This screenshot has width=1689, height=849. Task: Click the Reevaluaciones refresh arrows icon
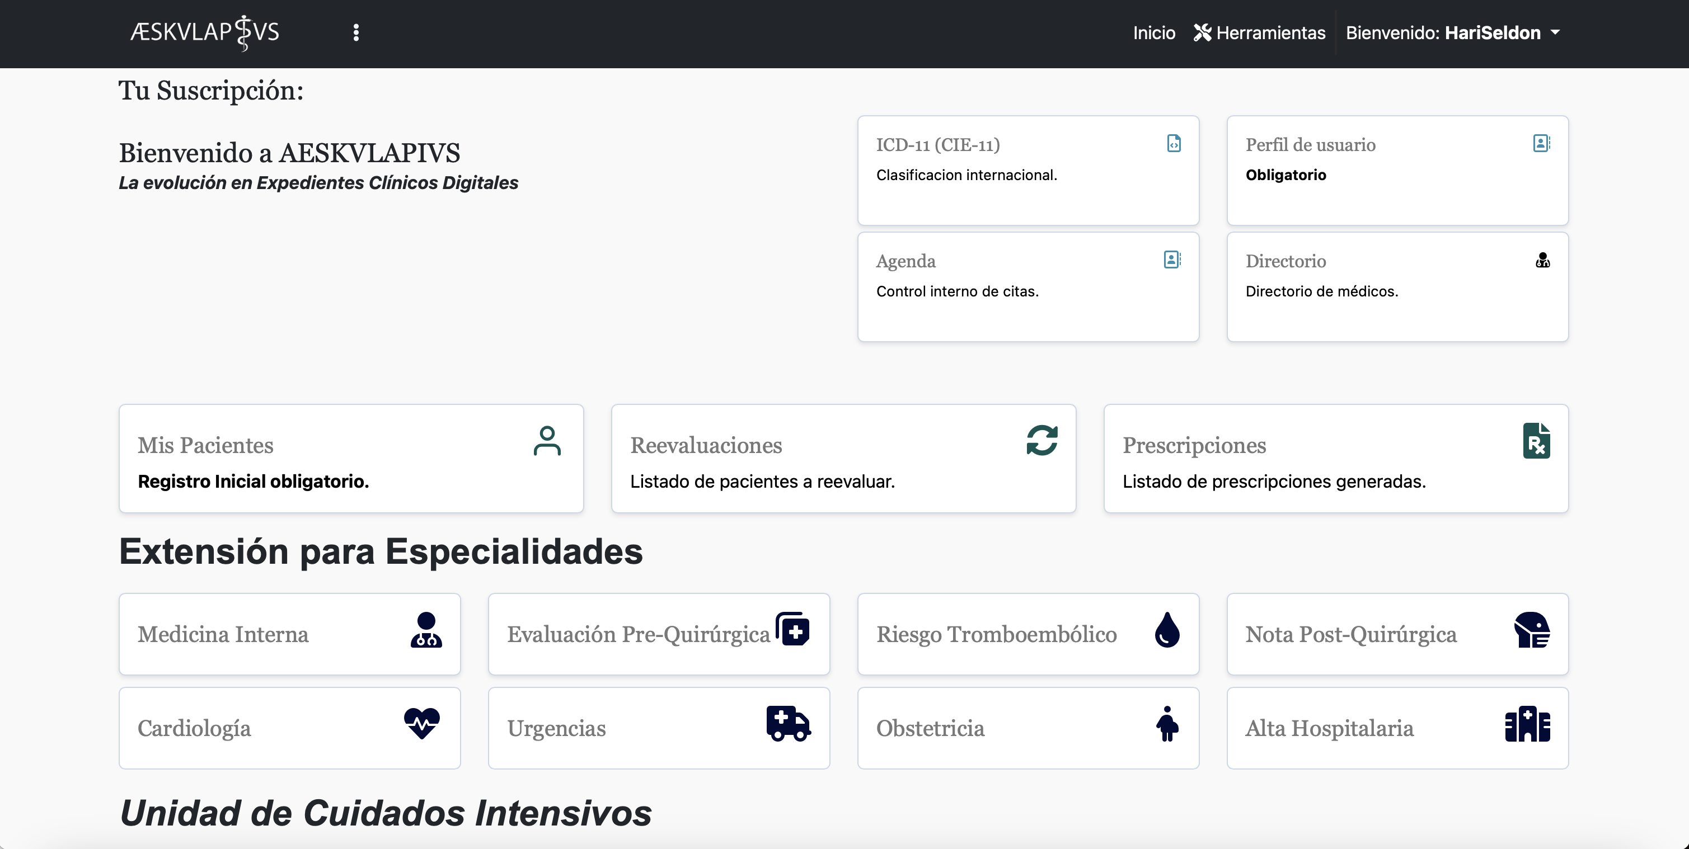pyautogui.click(x=1042, y=440)
